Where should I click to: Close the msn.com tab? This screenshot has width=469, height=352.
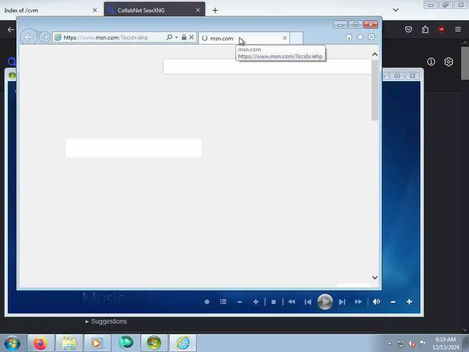[x=285, y=38]
